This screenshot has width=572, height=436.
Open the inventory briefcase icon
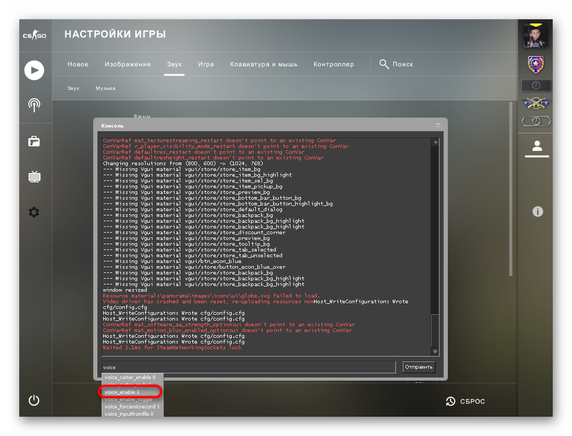[x=34, y=142]
